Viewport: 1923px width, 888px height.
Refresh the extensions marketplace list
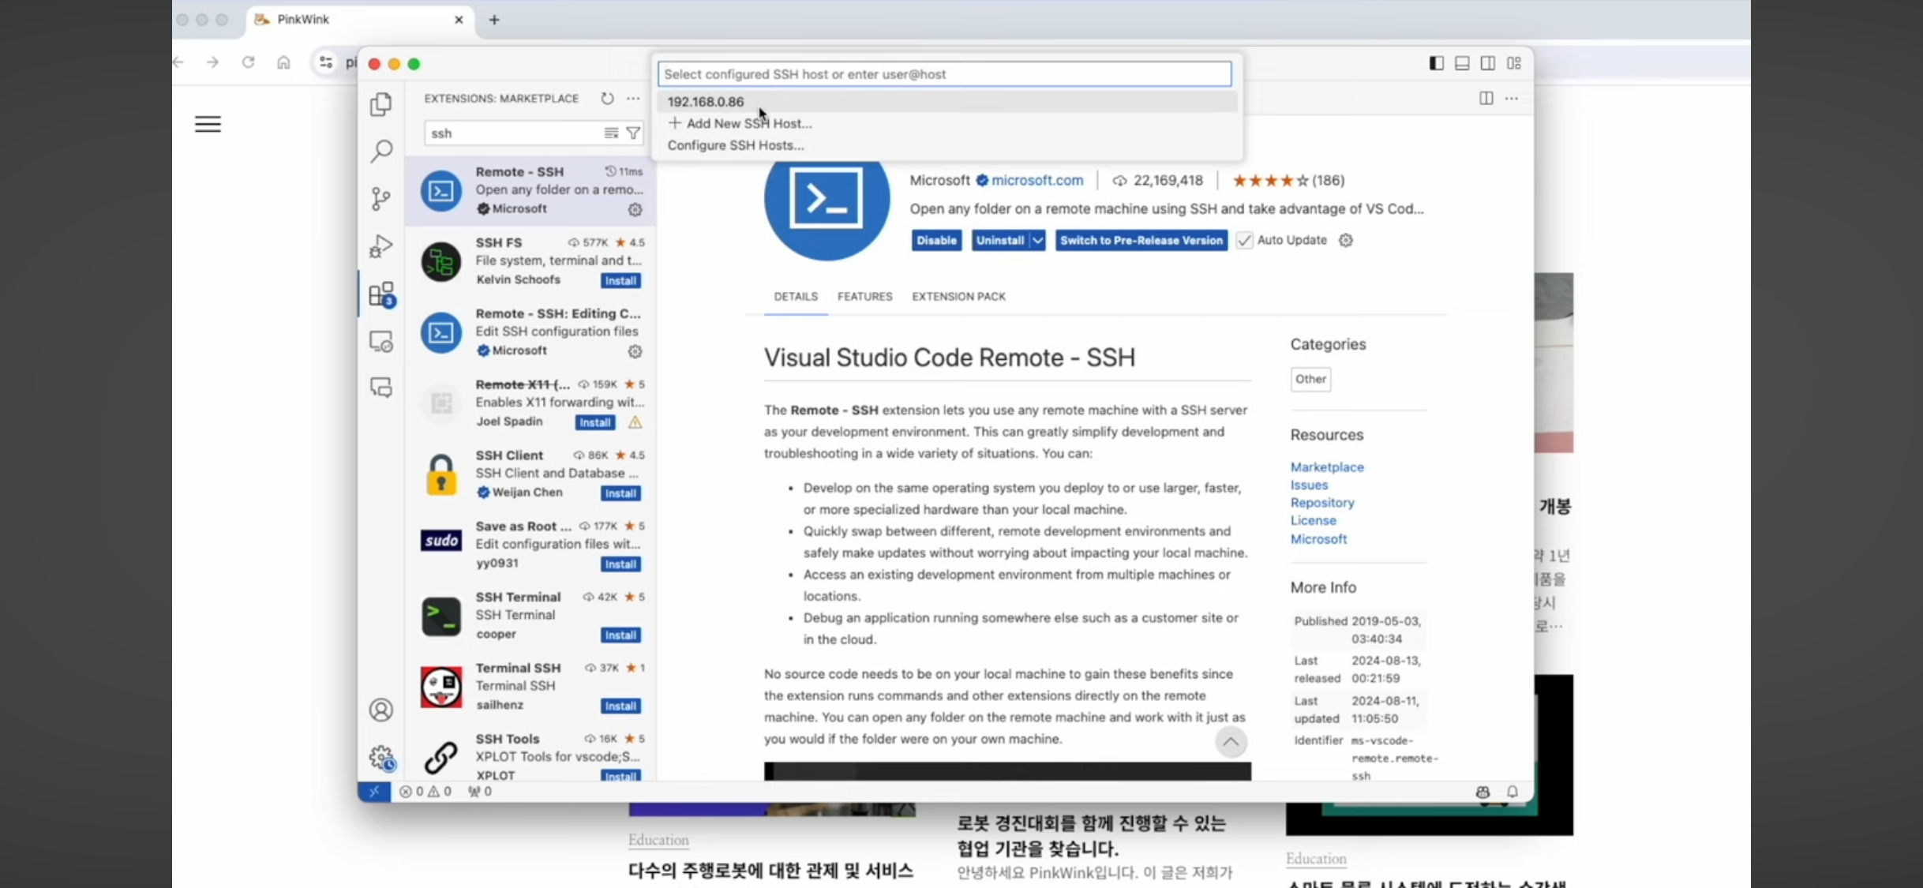click(607, 99)
